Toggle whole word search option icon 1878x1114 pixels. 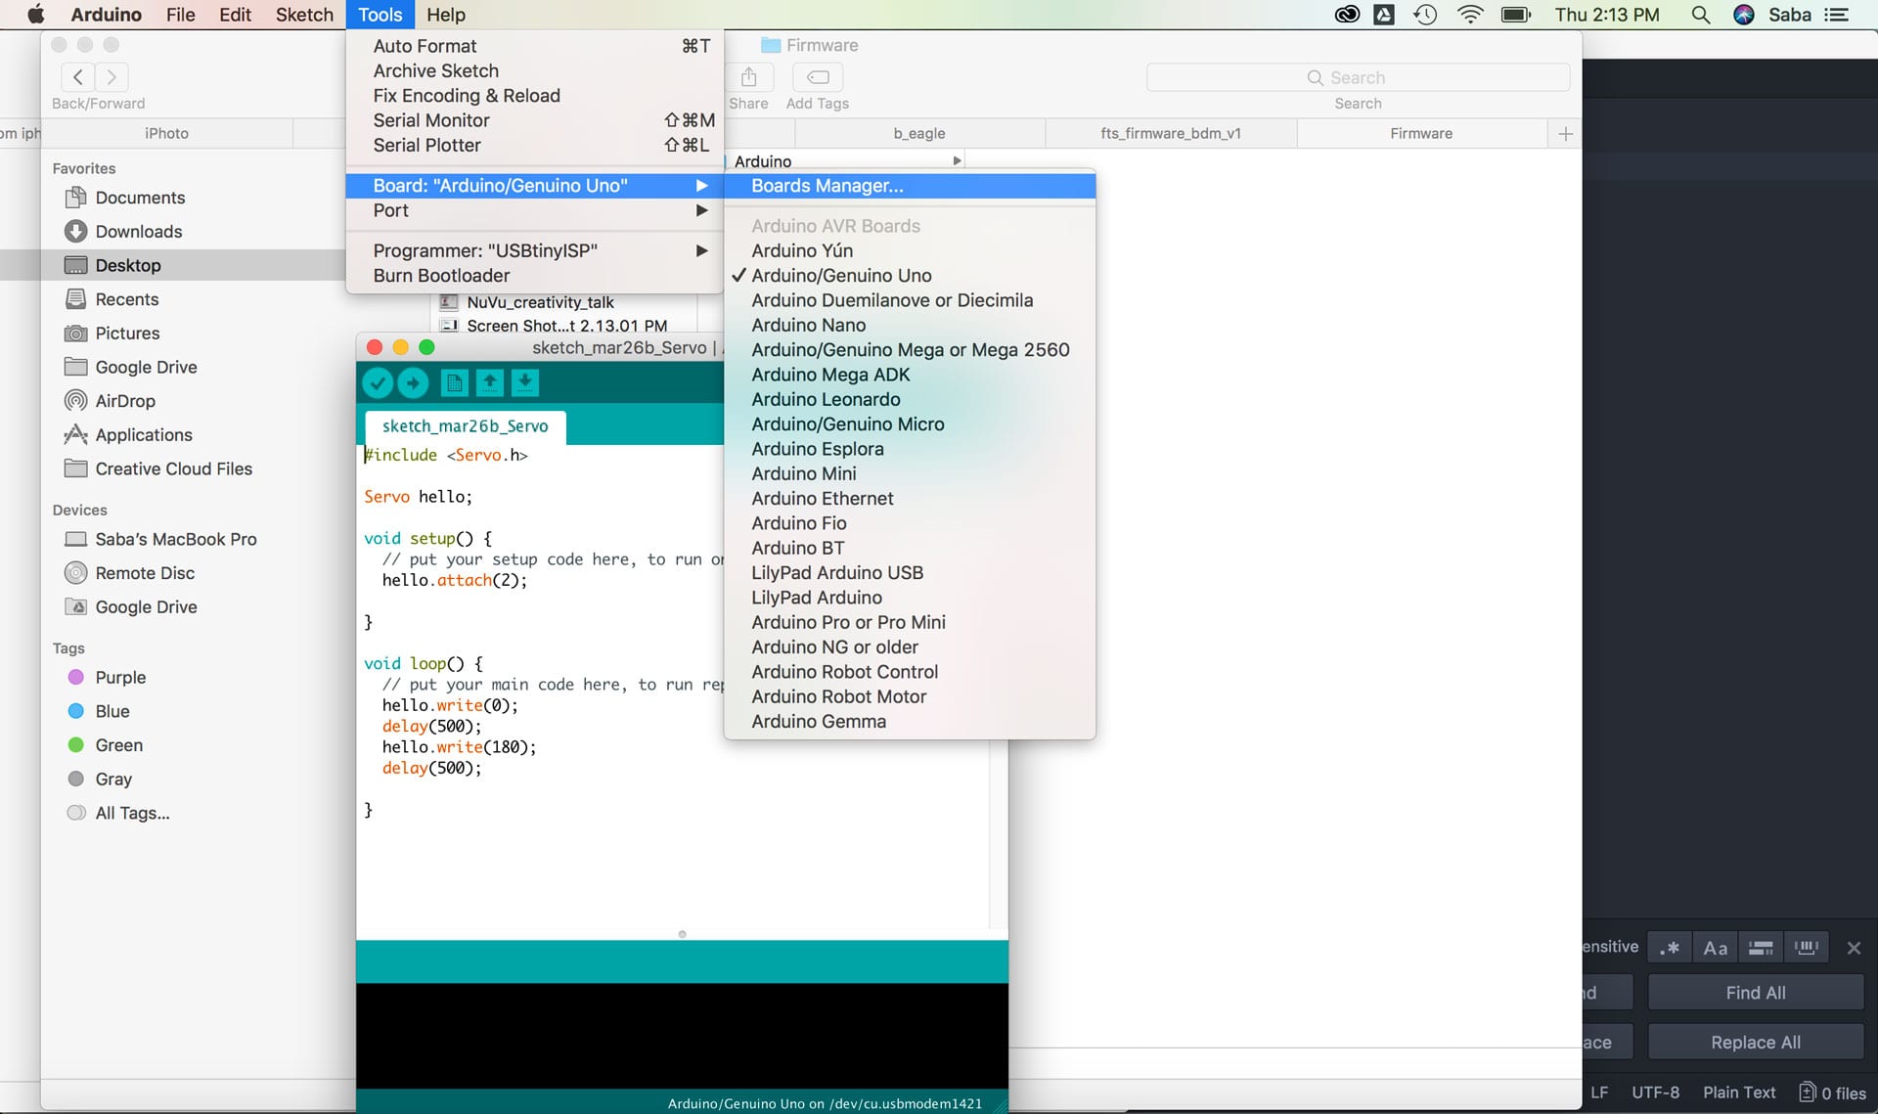(x=1807, y=947)
